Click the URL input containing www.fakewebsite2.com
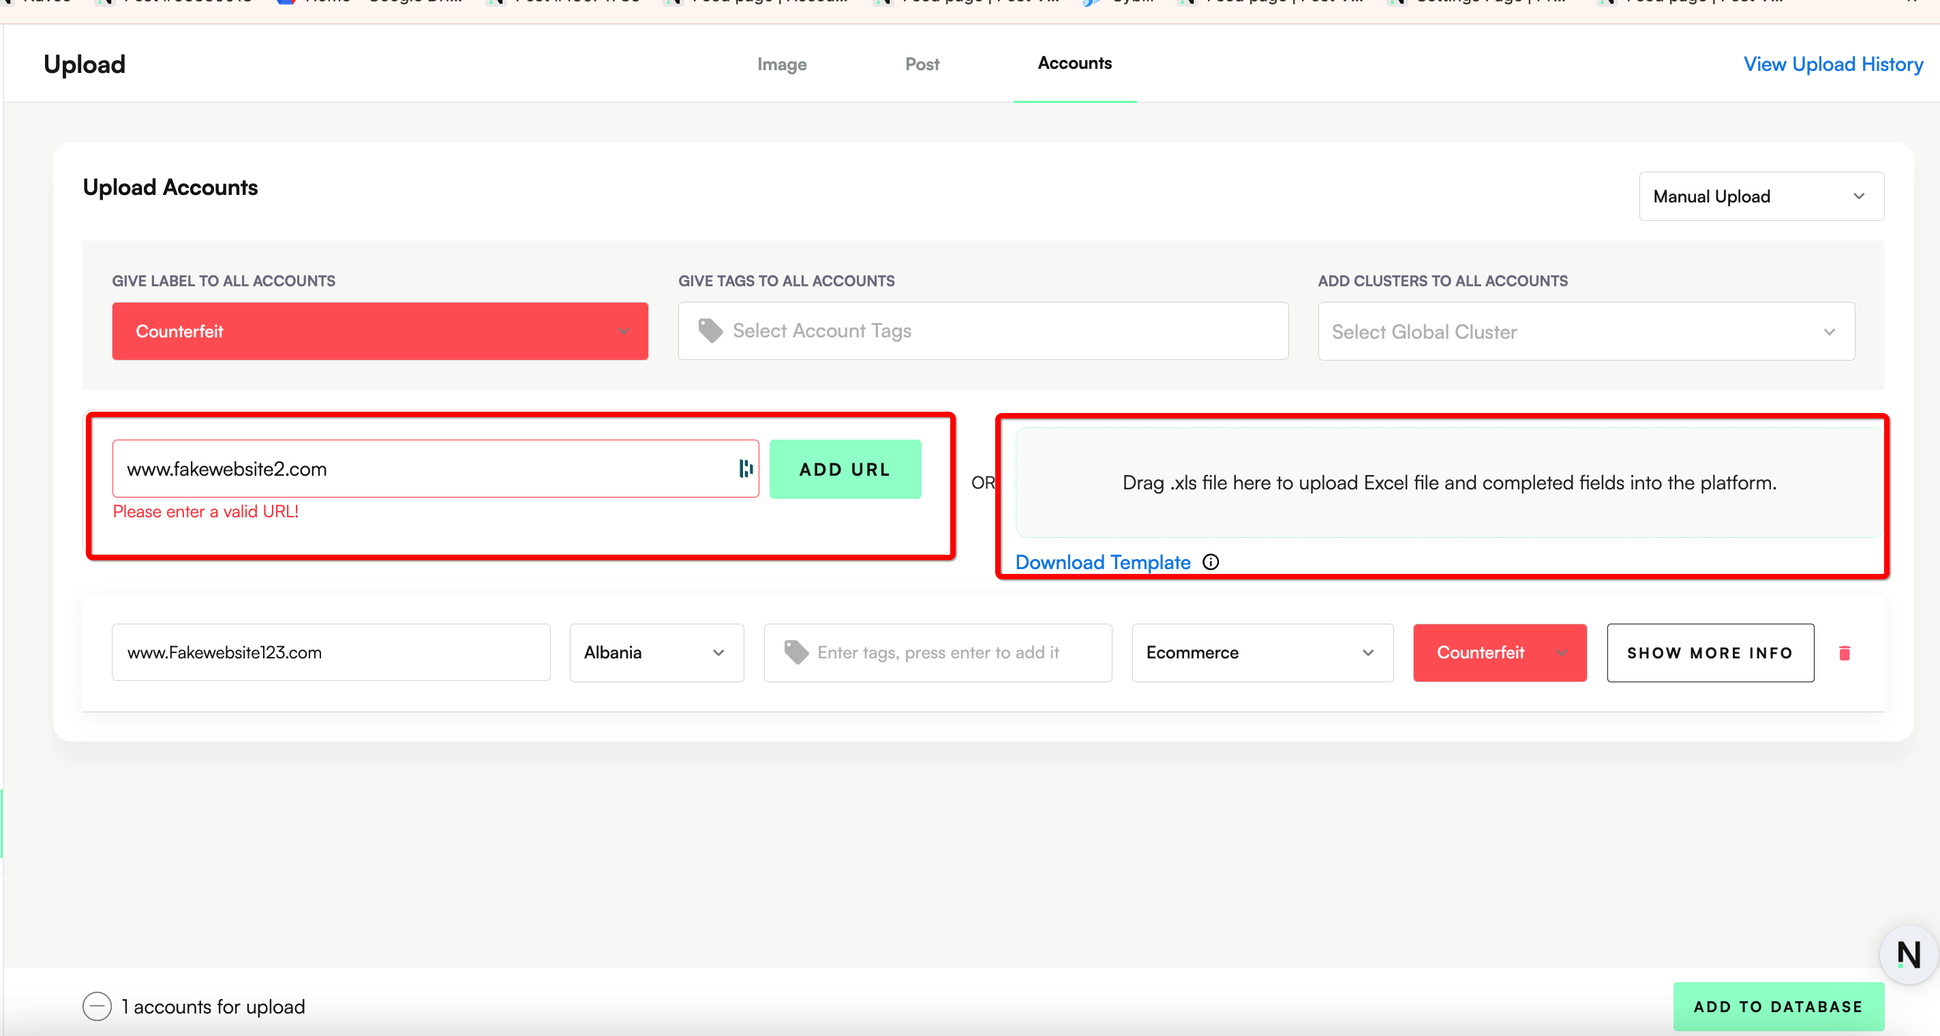The width and height of the screenshot is (1940, 1036). (422, 469)
